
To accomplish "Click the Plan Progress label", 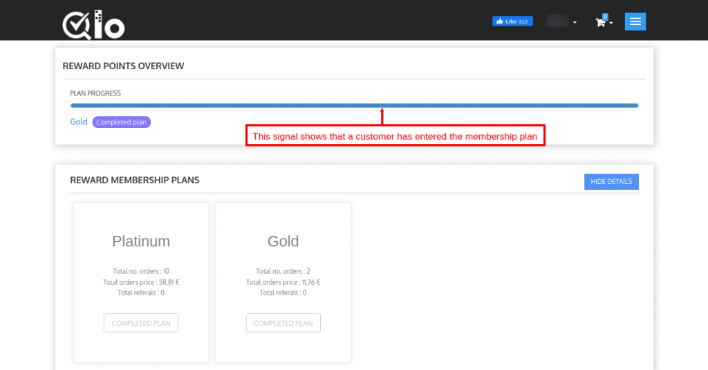I will tap(95, 93).
